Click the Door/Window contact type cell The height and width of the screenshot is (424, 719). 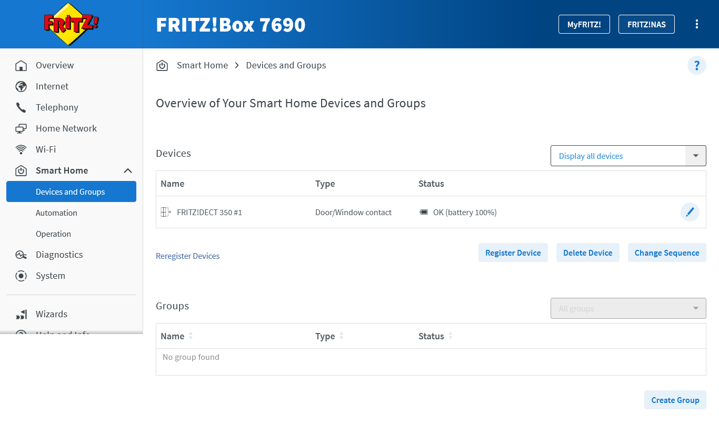click(353, 212)
